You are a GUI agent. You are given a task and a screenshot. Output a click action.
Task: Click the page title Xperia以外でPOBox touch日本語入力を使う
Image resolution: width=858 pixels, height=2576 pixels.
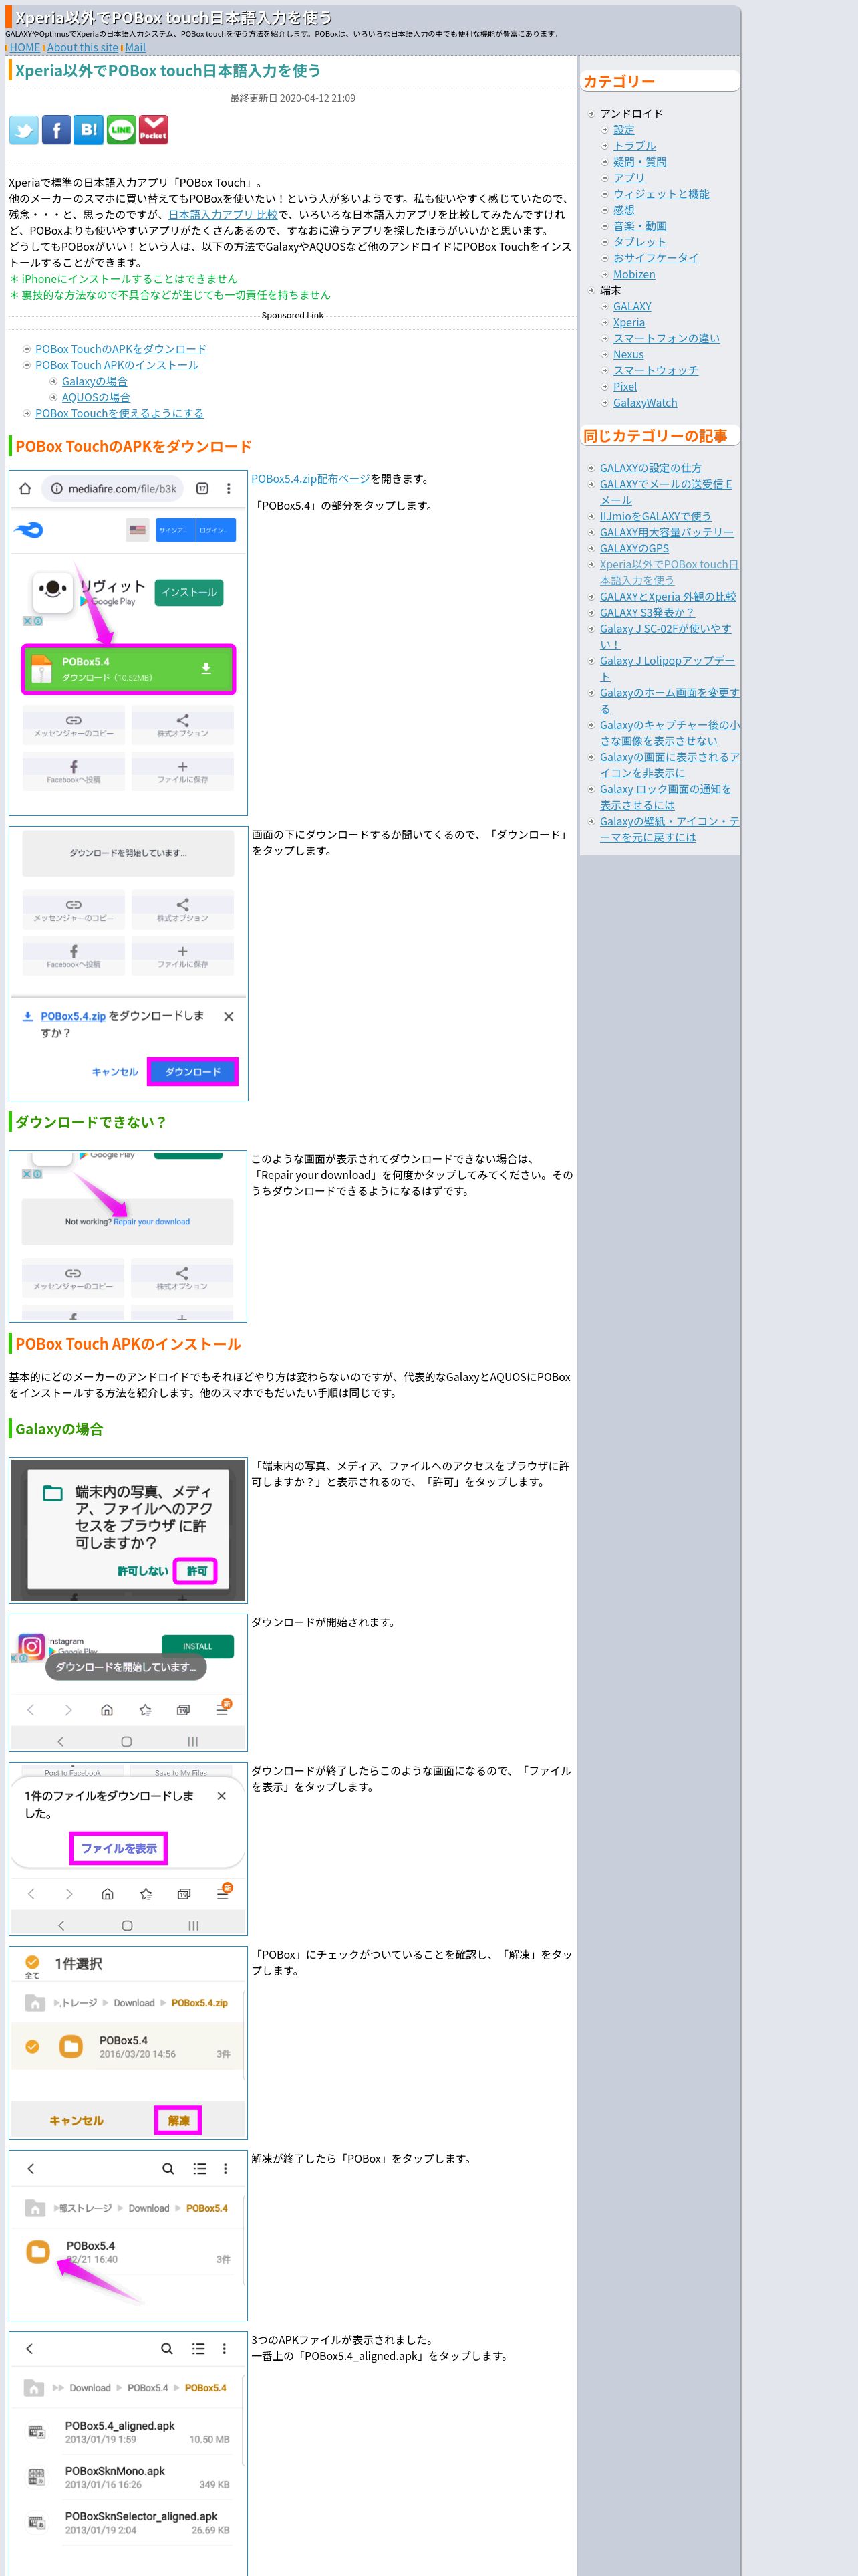(168, 71)
